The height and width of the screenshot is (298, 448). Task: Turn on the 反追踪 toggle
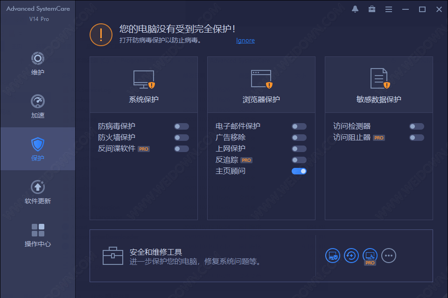(299, 160)
